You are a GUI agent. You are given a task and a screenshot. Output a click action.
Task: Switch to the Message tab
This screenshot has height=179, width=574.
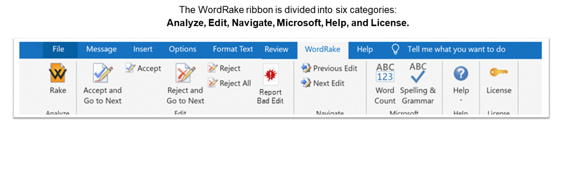101,49
